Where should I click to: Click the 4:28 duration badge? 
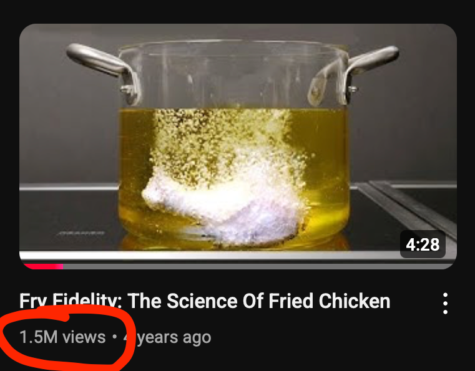(423, 244)
